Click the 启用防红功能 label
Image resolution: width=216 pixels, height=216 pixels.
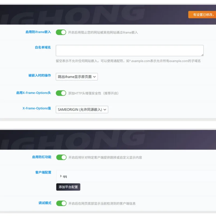(x=42, y=157)
